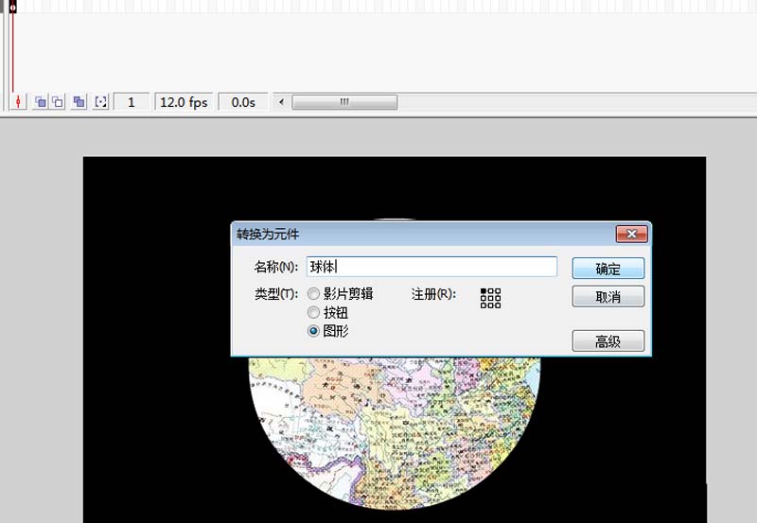The image size is (757, 523).
Task: Click the current frame number box
Action: point(132,102)
